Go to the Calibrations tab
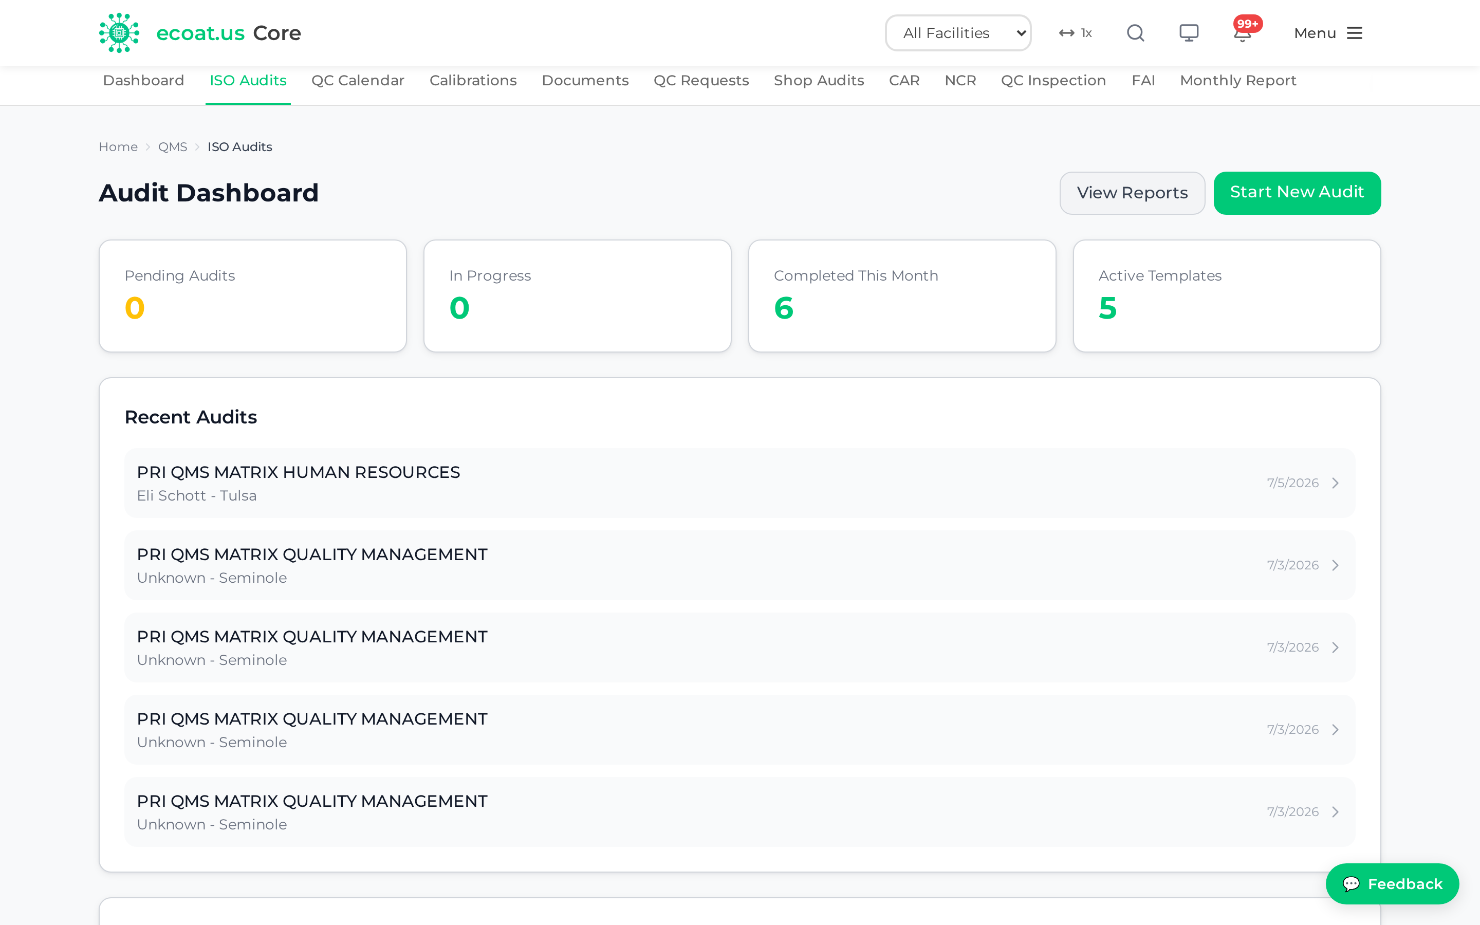This screenshot has width=1480, height=925. (473, 81)
